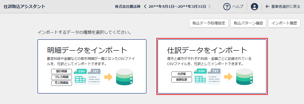Open the user account profile icon
The image size is (304, 104).
coord(254,6)
